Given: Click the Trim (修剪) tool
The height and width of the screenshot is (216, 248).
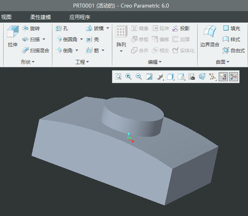Looking at the screenshot, I should [x=140, y=39].
